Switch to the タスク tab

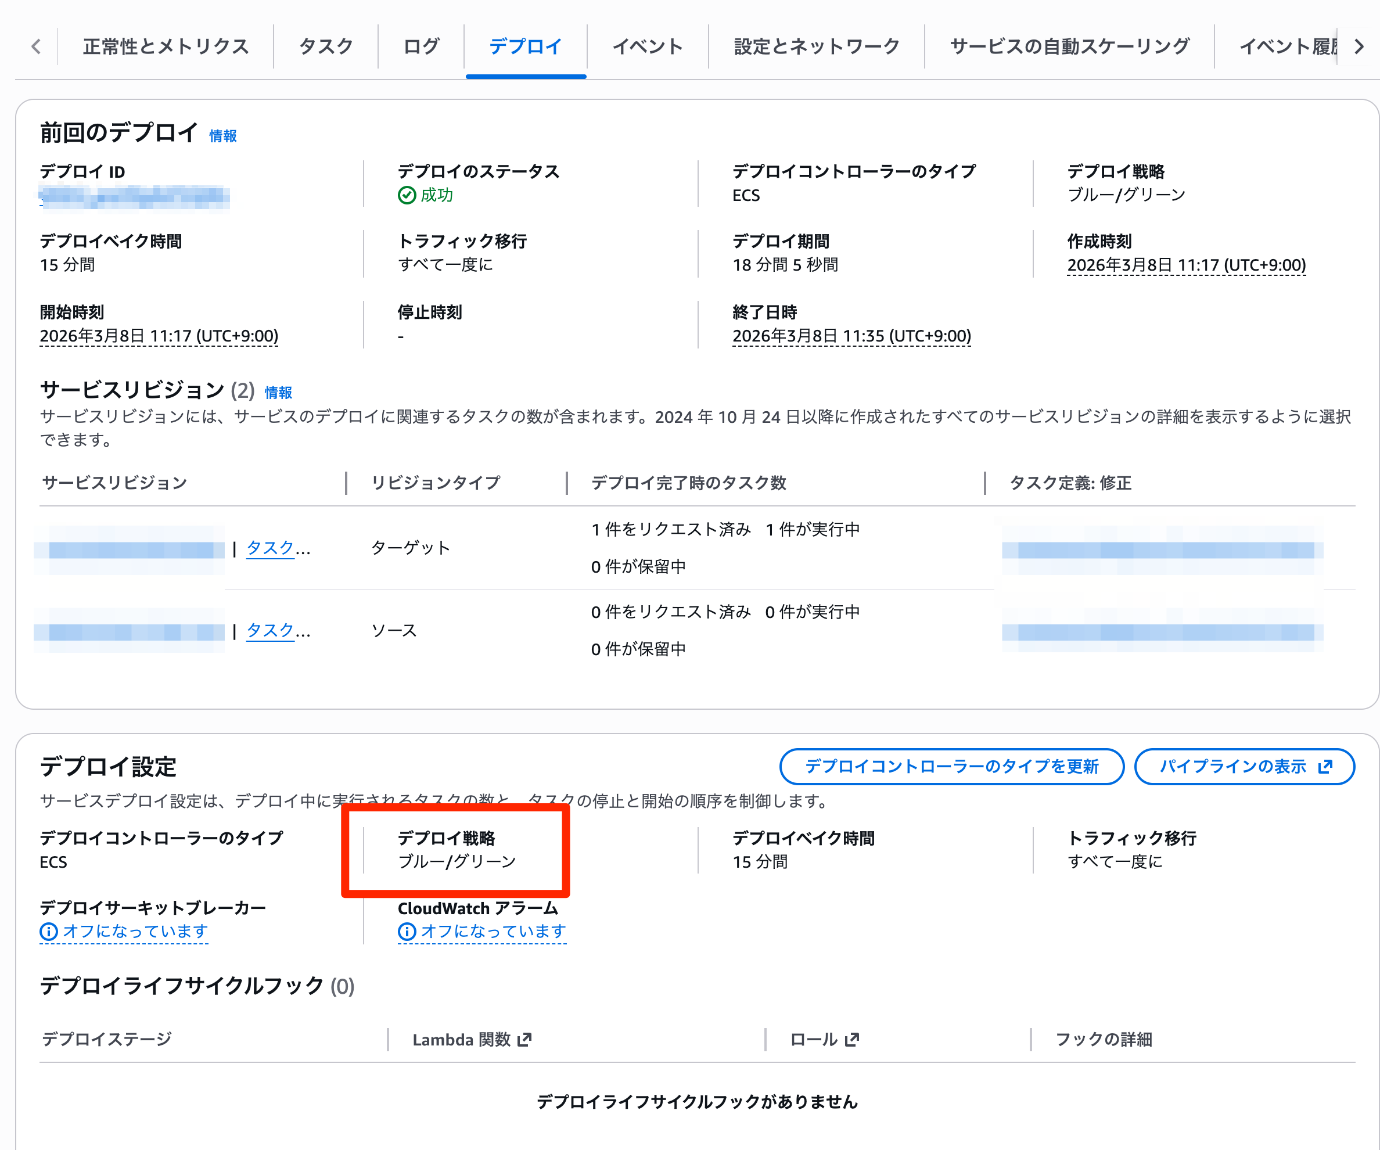point(325,46)
